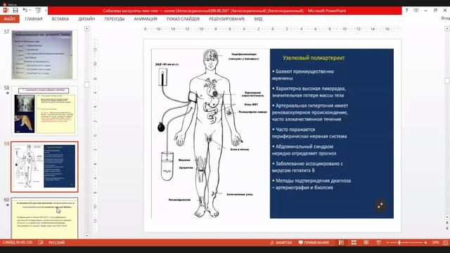The height and width of the screenshot is (253, 450).
Task: Open the ПЕРЕХОДЫ ribbon tab
Action: 114,19
